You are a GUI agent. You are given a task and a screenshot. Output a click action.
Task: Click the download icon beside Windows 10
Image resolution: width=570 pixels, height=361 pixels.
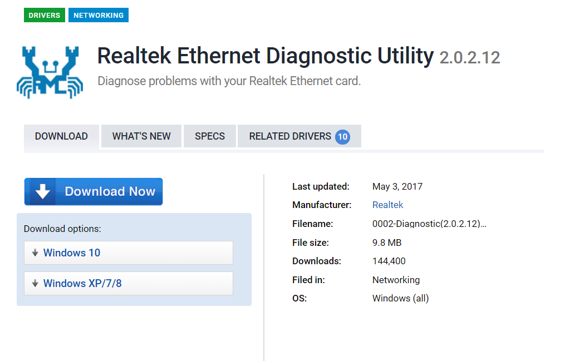pos(35,253)
